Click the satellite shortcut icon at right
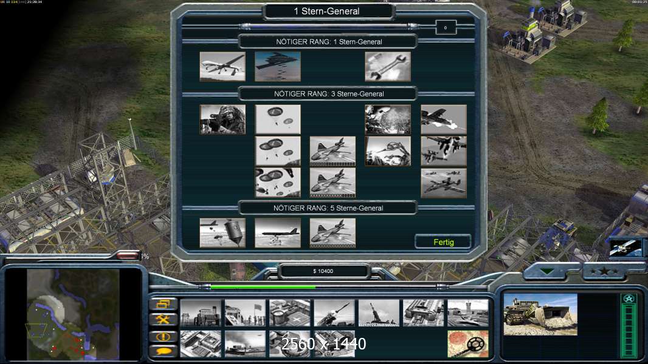Viewport: 648px width, 364px height. 626,248
